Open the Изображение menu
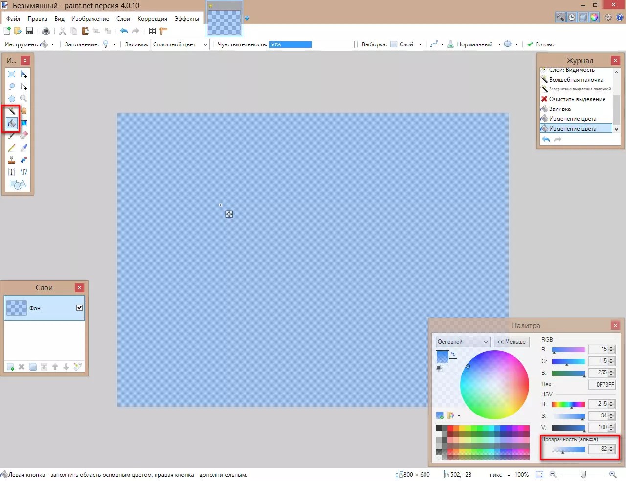Screen dimensions: 626x481 click(90, 19)
